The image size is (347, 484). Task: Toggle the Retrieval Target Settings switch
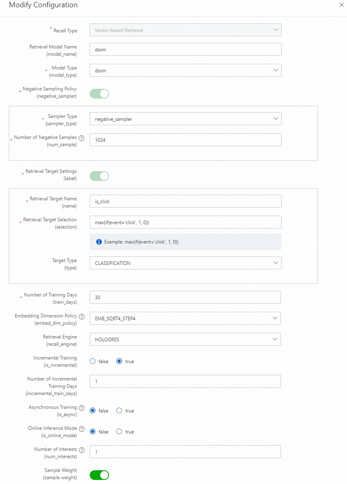pos(99,176)
